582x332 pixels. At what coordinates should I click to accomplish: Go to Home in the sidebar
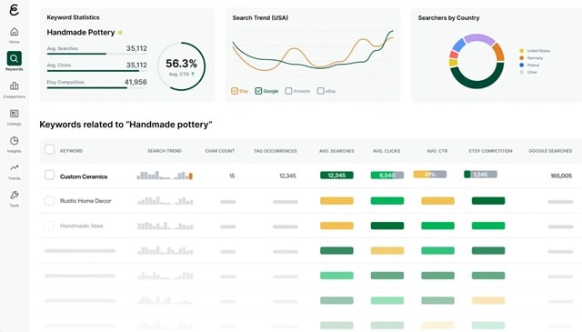[x=15, y=35]
